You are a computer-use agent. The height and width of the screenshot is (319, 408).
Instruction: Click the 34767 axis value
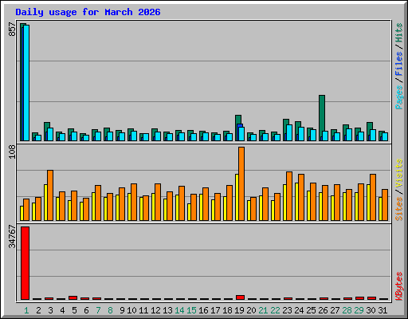pyautogui.click(x=12, y=236)
